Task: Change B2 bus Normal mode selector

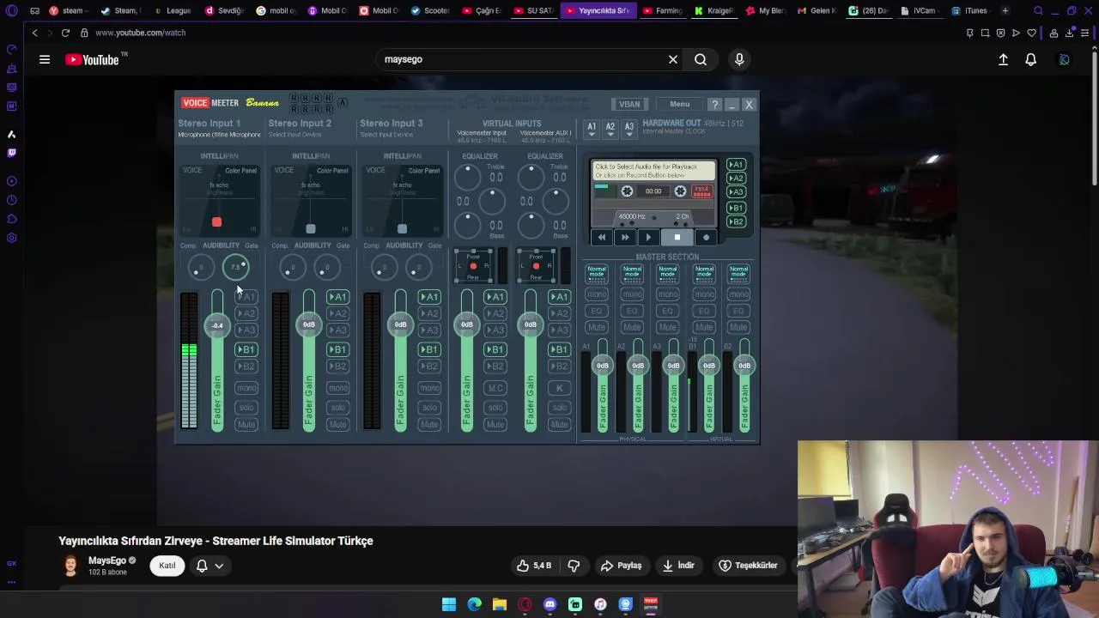Action: point(738,274)
